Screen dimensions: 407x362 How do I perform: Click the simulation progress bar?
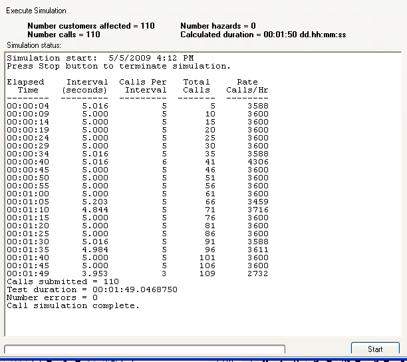(144, 349)
